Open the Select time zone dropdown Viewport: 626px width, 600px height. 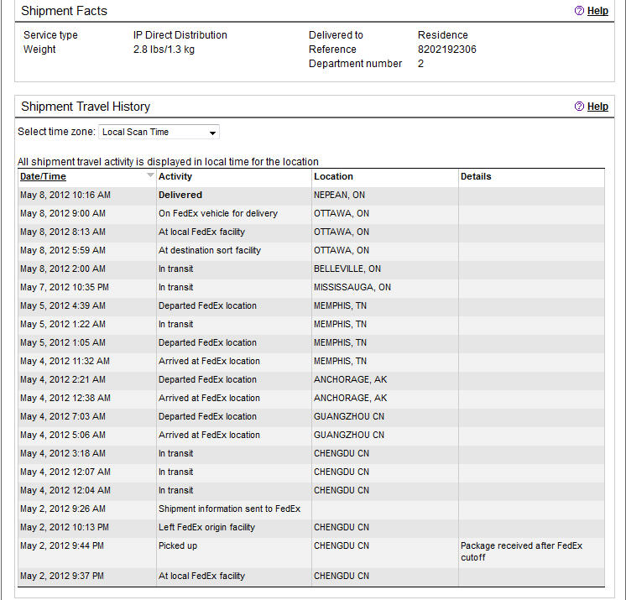tap(159, 133)
